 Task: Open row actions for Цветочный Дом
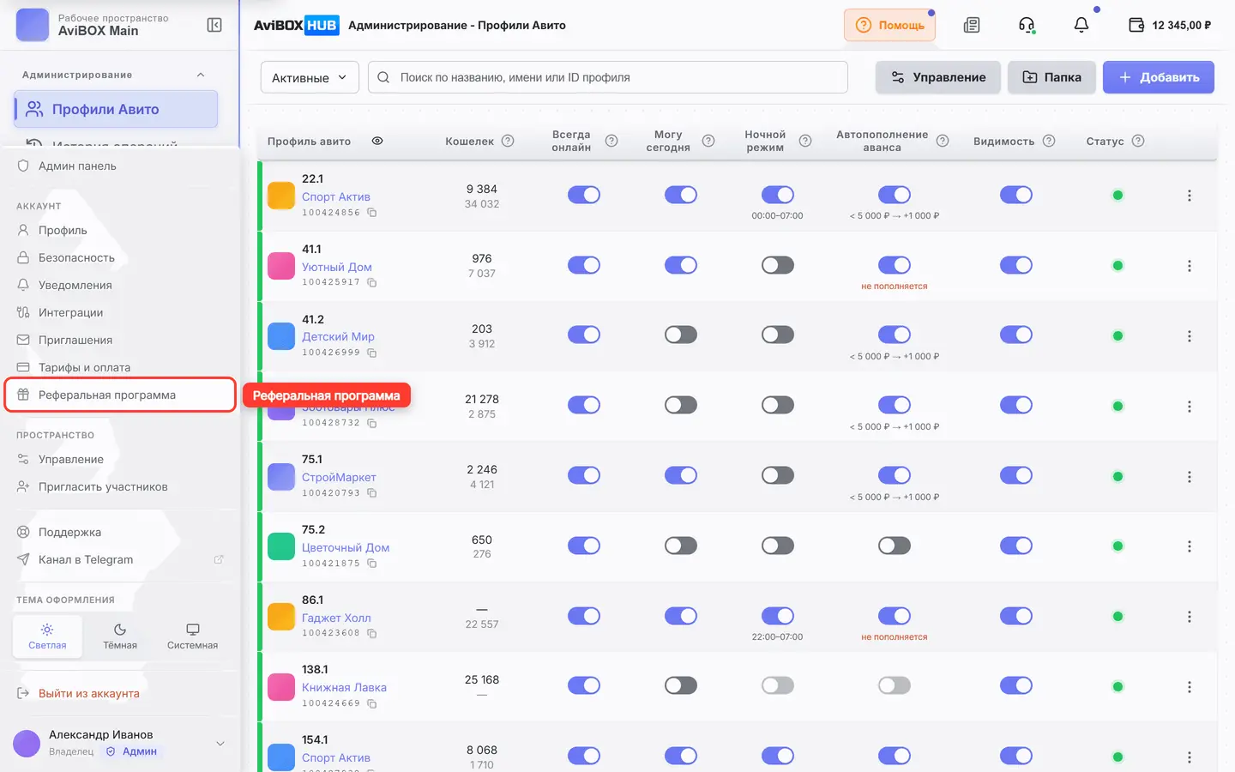pyautogui.click(x=1190, y=546)
